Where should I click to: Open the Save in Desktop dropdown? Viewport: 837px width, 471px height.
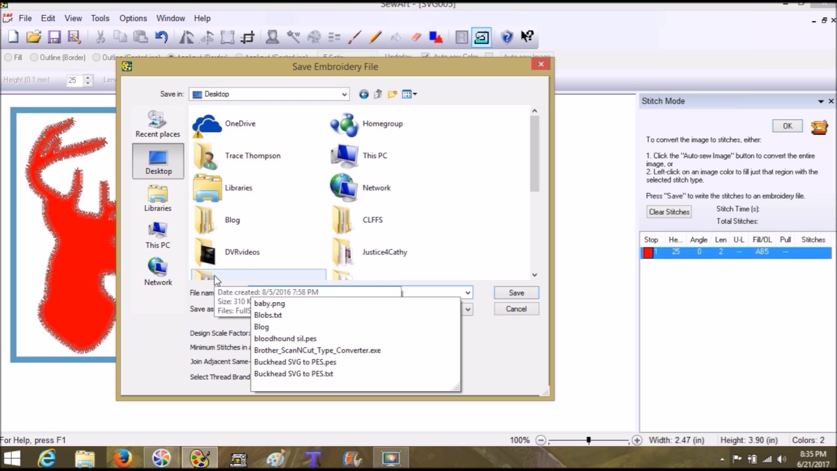[269, 94]
